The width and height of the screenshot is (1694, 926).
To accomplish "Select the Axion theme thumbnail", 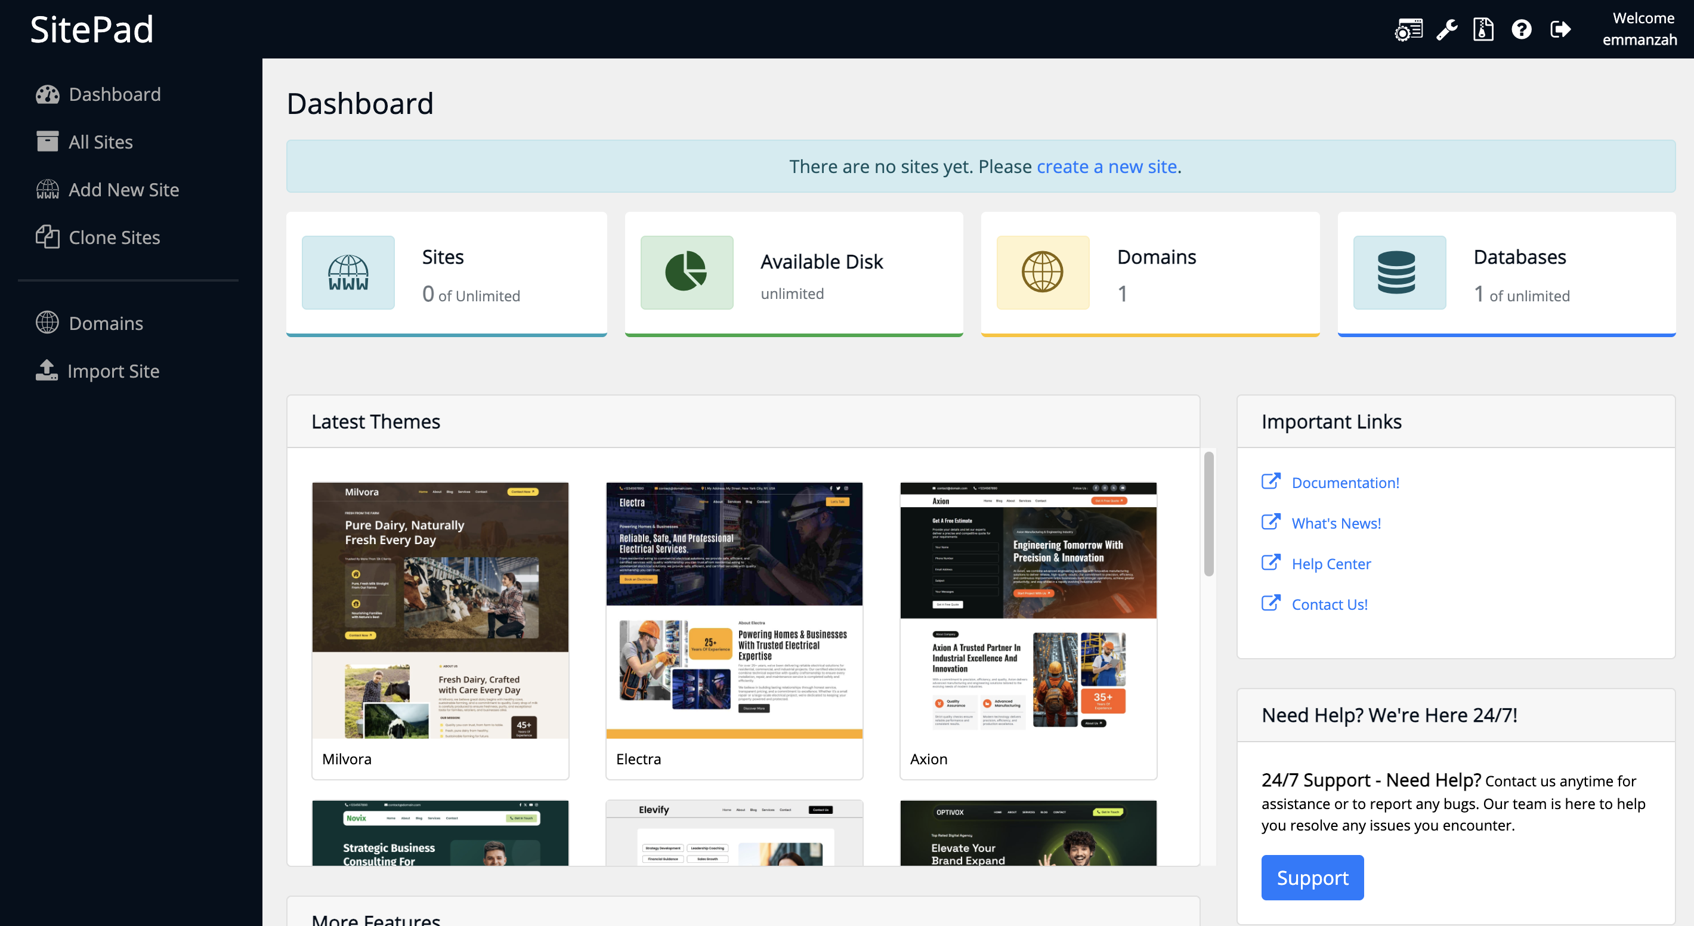I will (x=1028, y=611).
